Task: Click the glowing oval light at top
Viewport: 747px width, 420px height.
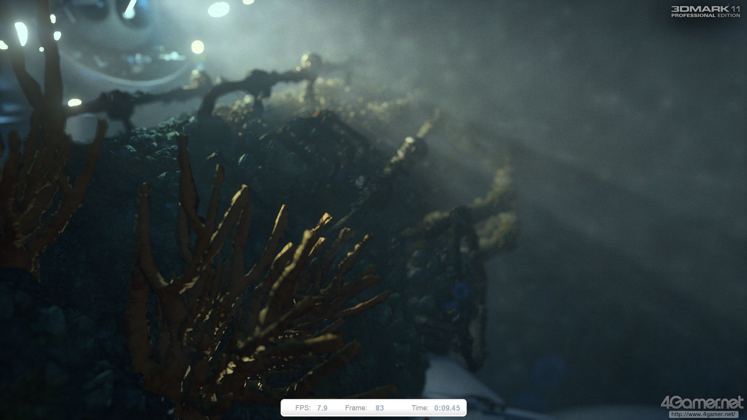Action: (x=219, y=10)
